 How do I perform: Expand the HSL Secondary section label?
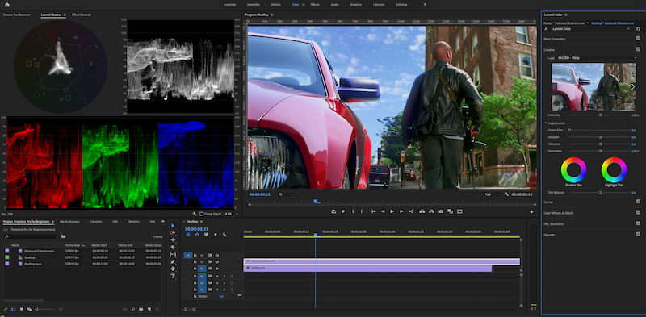(554, 223)
